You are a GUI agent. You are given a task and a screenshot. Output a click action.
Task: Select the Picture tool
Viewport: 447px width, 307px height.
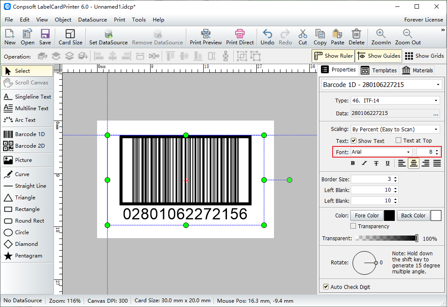(27, 160)
